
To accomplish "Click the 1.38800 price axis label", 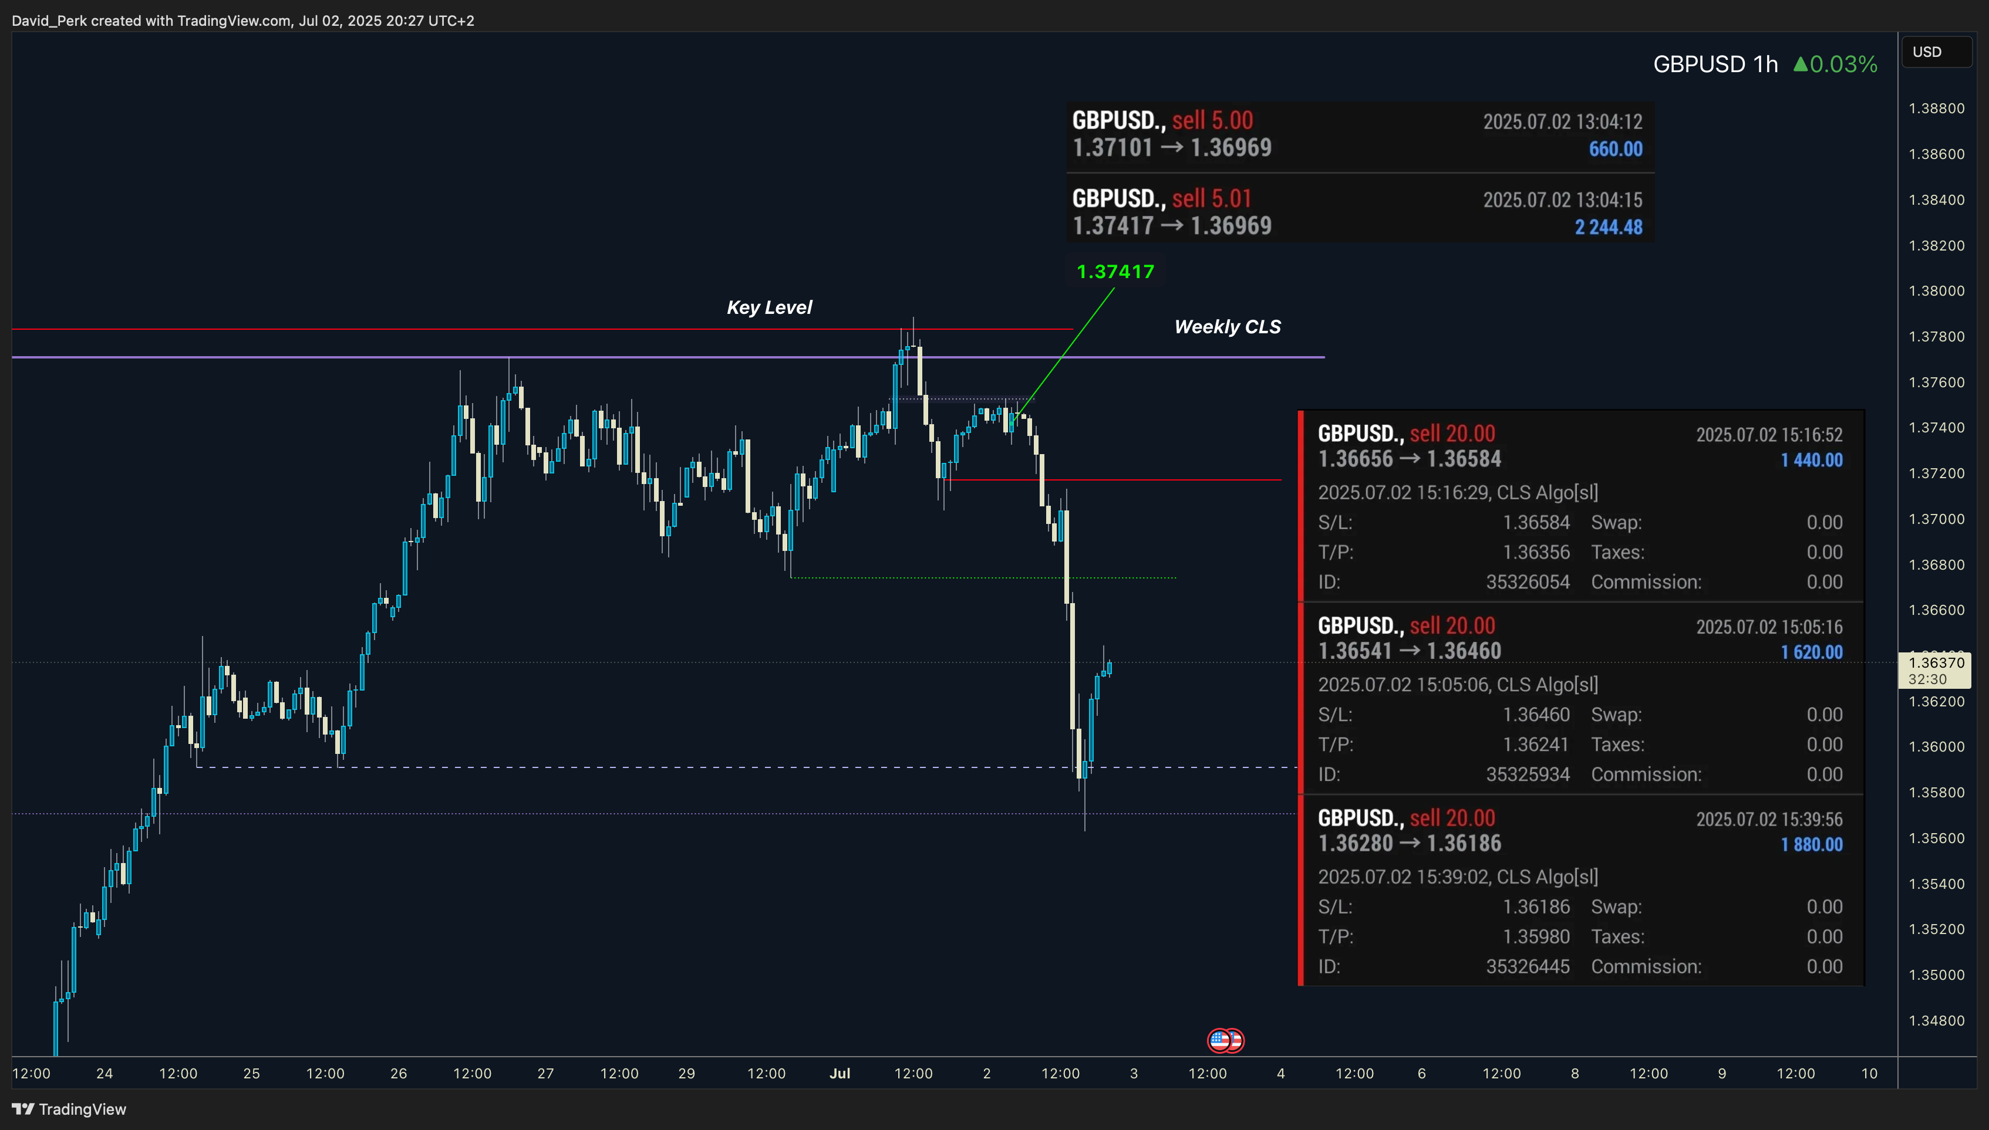I will click(1936, 109).
